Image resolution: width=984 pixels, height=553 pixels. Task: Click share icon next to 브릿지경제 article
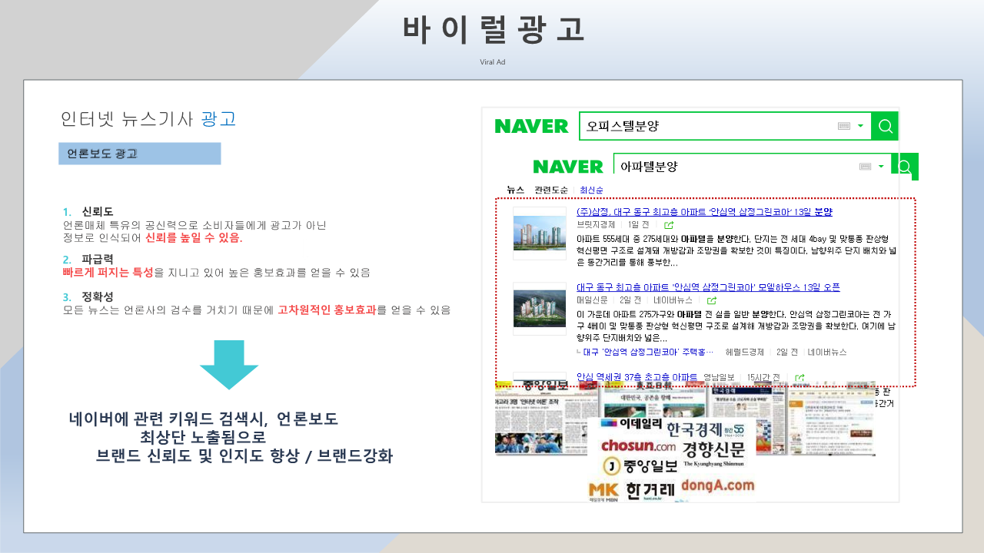pyautogui.click(x=669, y=225)
